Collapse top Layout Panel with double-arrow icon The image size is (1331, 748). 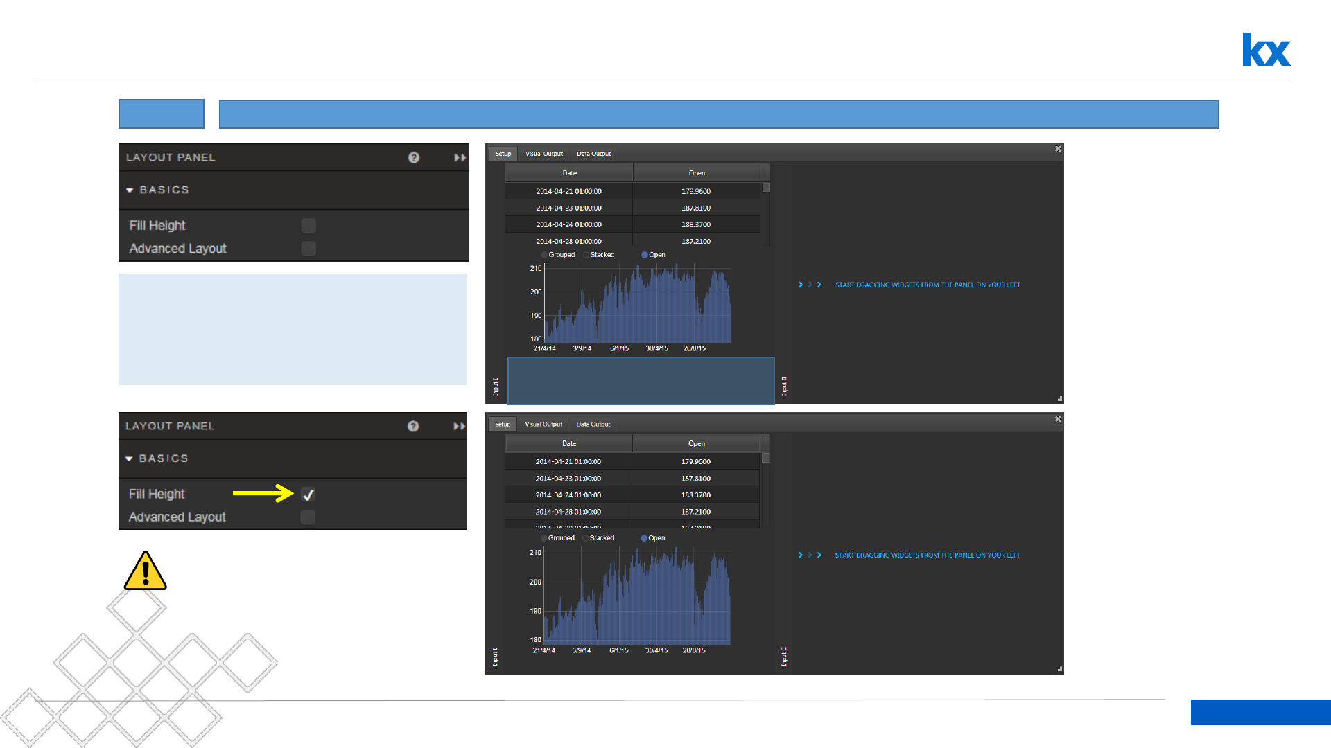[x=460, y=157]
